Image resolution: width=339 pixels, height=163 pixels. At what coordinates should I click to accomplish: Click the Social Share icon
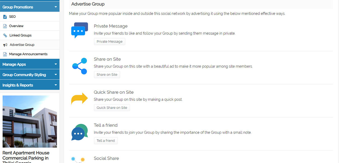[78, 160]
